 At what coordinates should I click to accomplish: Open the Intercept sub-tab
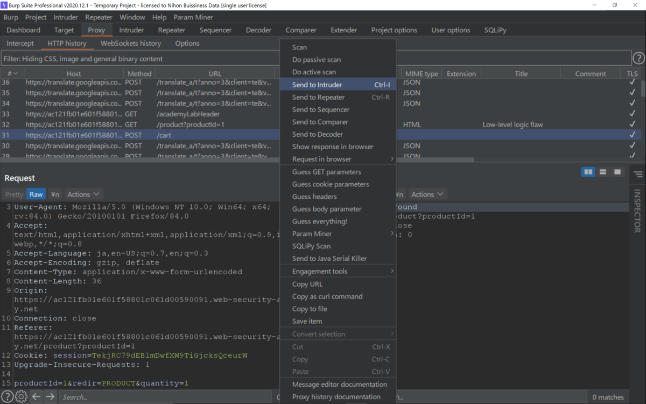point(20,43)
